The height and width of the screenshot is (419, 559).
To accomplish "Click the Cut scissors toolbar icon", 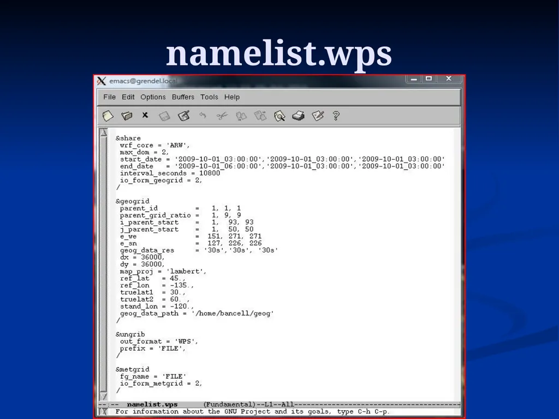I will point(222,116).
